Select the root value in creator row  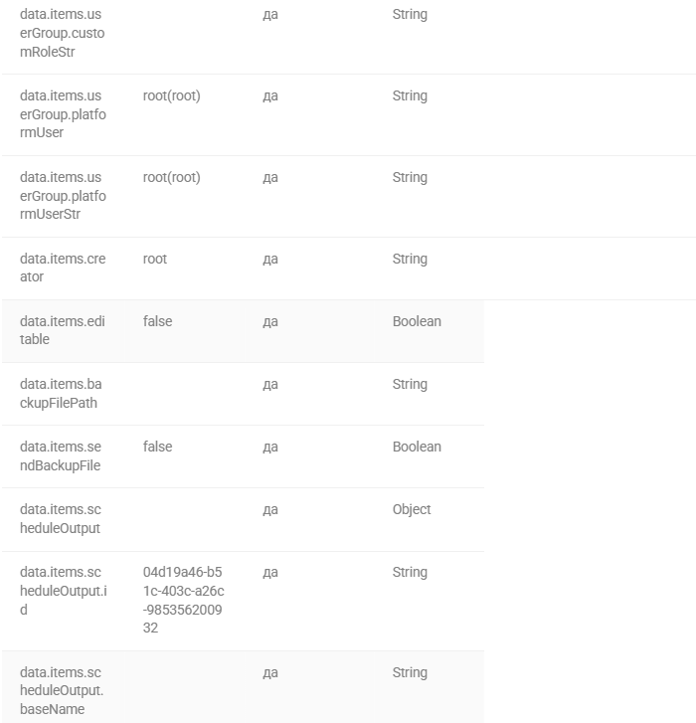[155, 259]
